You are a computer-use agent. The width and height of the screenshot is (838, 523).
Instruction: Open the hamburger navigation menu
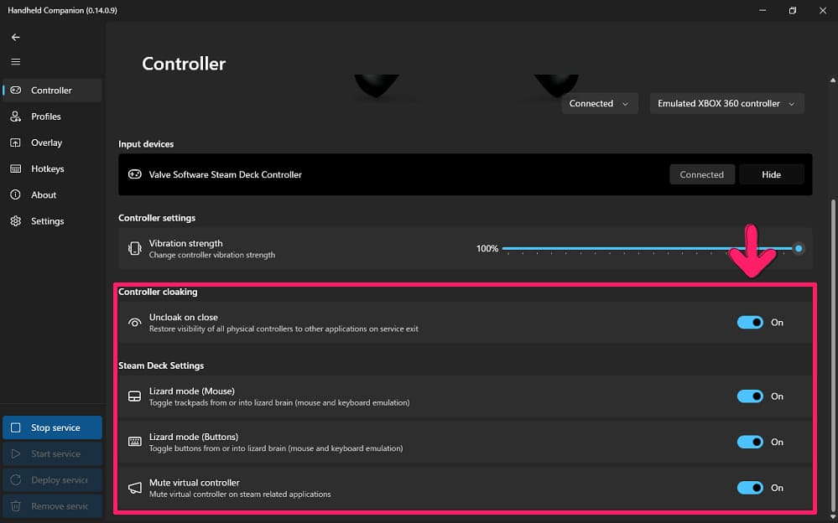(15, 62)
